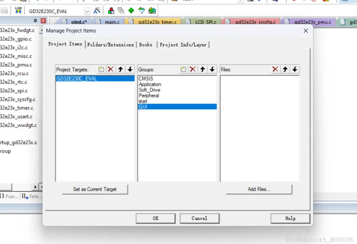The width and height of the screenshot is (357, 244).
Task: Click the green diamond Run-Time Environment icon
Action: point(131,10)
